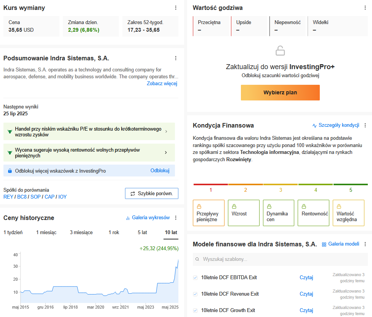Click the pulse icon beside Szczegóły kondycji
Screen dimensions: 372x317
314,125
